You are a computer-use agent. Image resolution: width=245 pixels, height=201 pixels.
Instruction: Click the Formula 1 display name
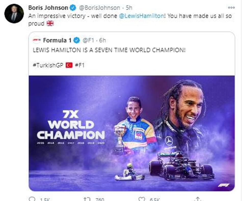57,40
